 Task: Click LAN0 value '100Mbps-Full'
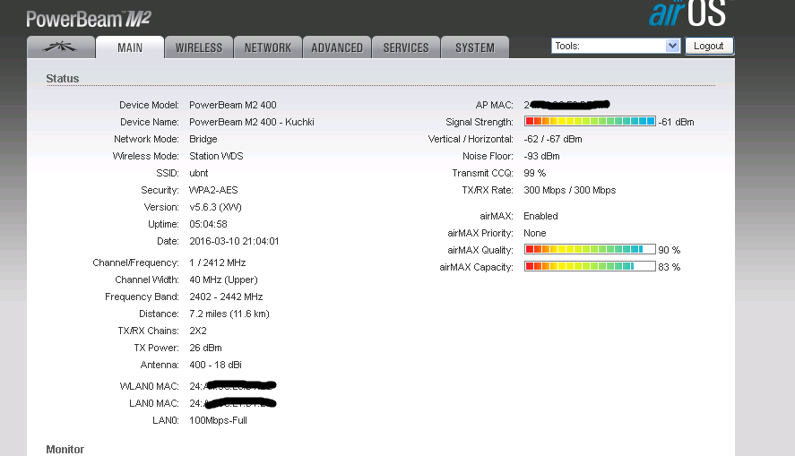click(218, 420)
